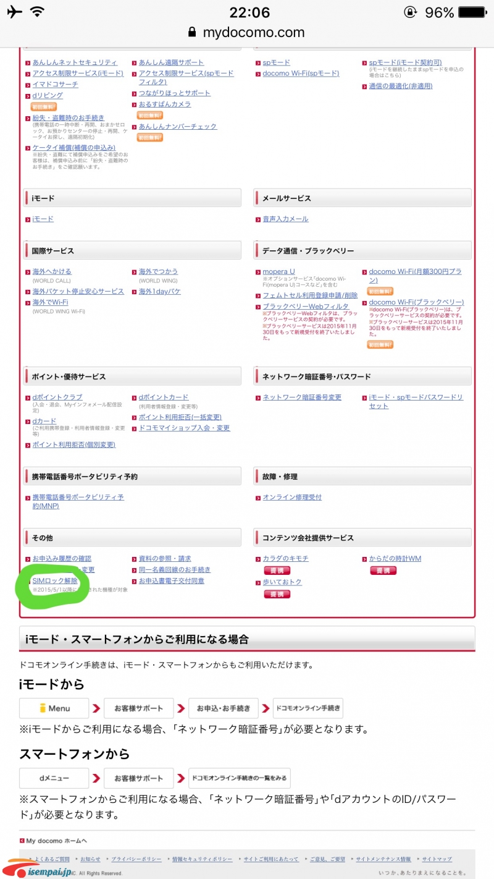Open プライバシーポリシー footer link
494x879 pixels.
(136, 859)
